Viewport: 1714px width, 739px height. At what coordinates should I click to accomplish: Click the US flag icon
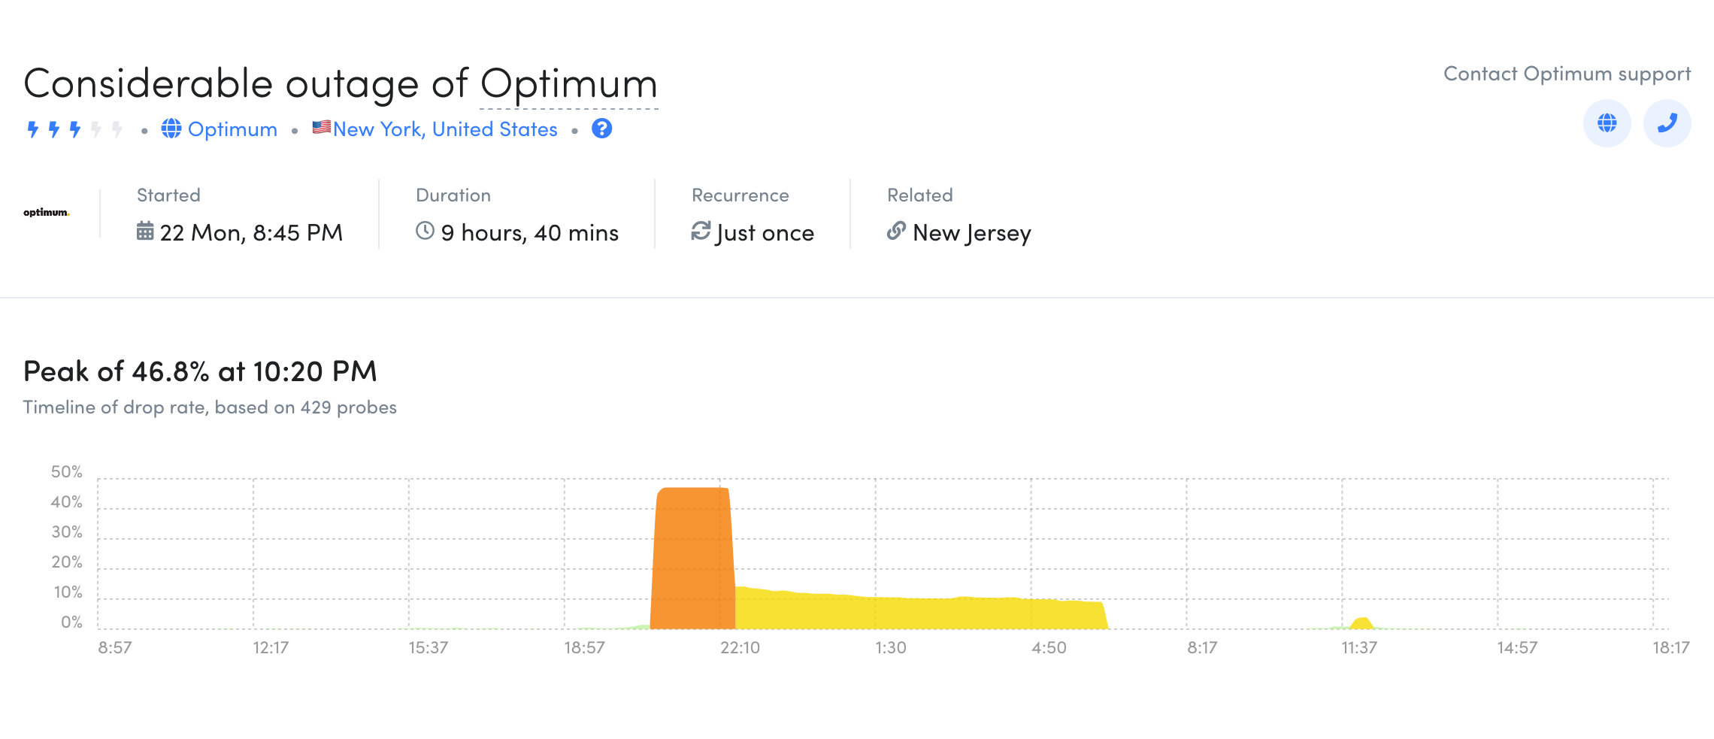coord(322,127)
